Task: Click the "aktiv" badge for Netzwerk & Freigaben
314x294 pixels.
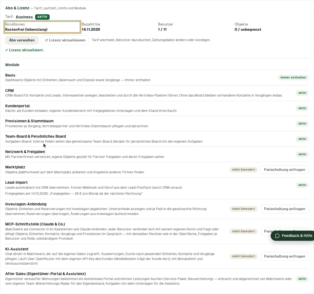Action: point(302,154)
